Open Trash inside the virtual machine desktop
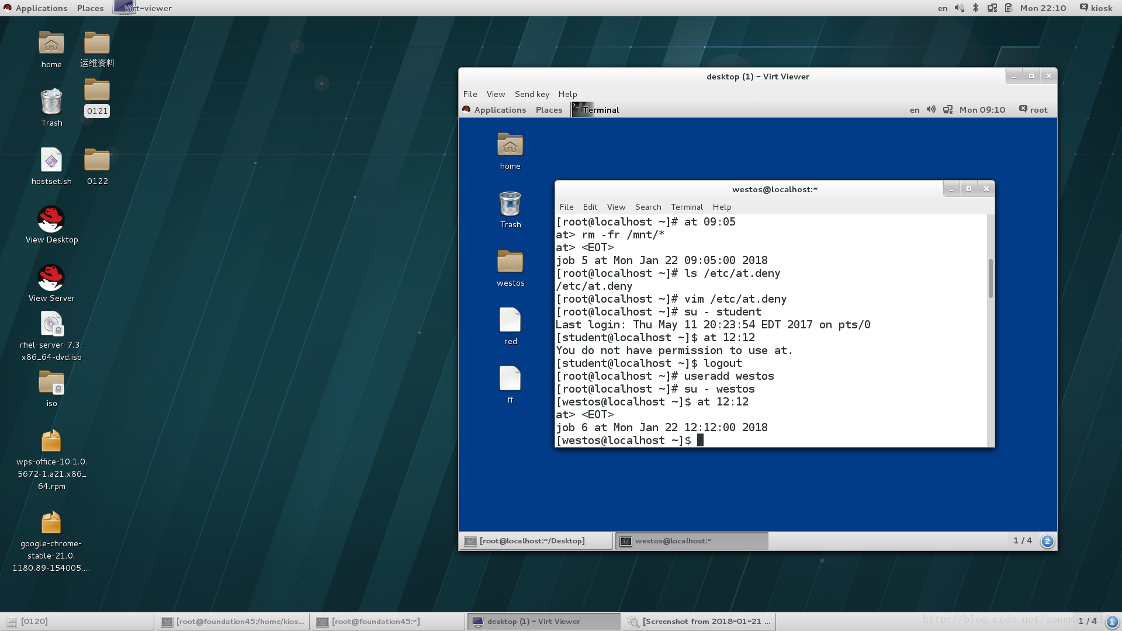This screenshot has height=631, width=1122. pyautogui.click(x=510, y=203)
